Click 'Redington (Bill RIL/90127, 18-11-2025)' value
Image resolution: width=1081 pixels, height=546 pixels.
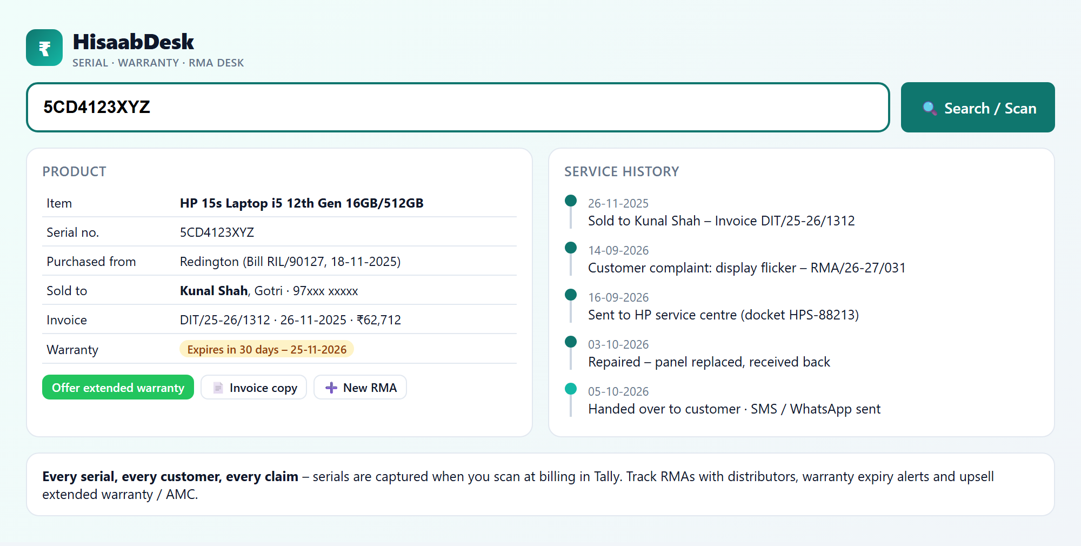290,262
